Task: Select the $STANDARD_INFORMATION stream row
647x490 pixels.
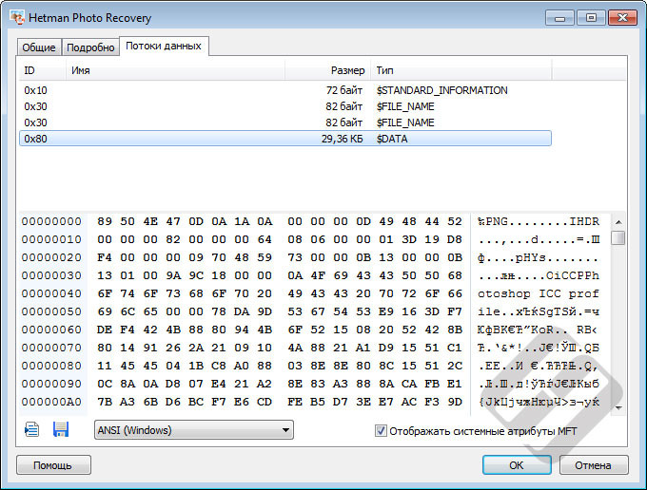Action: (285, 90)
